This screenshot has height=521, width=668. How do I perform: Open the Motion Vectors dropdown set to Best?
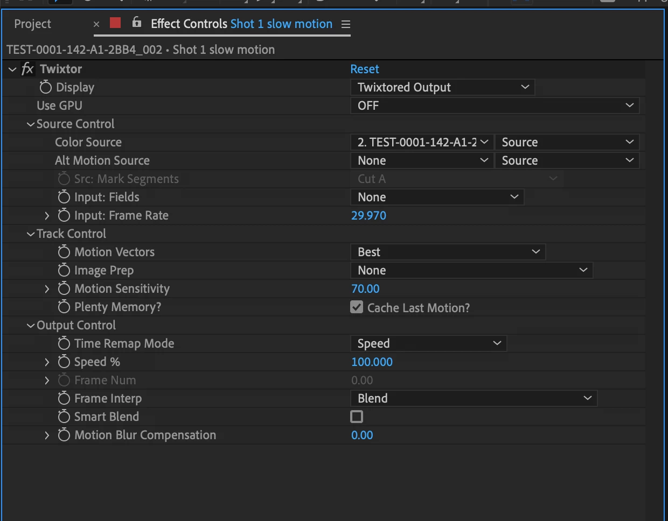[x=448, y=252]
